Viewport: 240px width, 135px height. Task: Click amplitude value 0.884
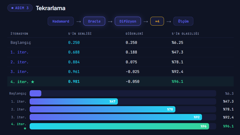[x=74, y=62]
